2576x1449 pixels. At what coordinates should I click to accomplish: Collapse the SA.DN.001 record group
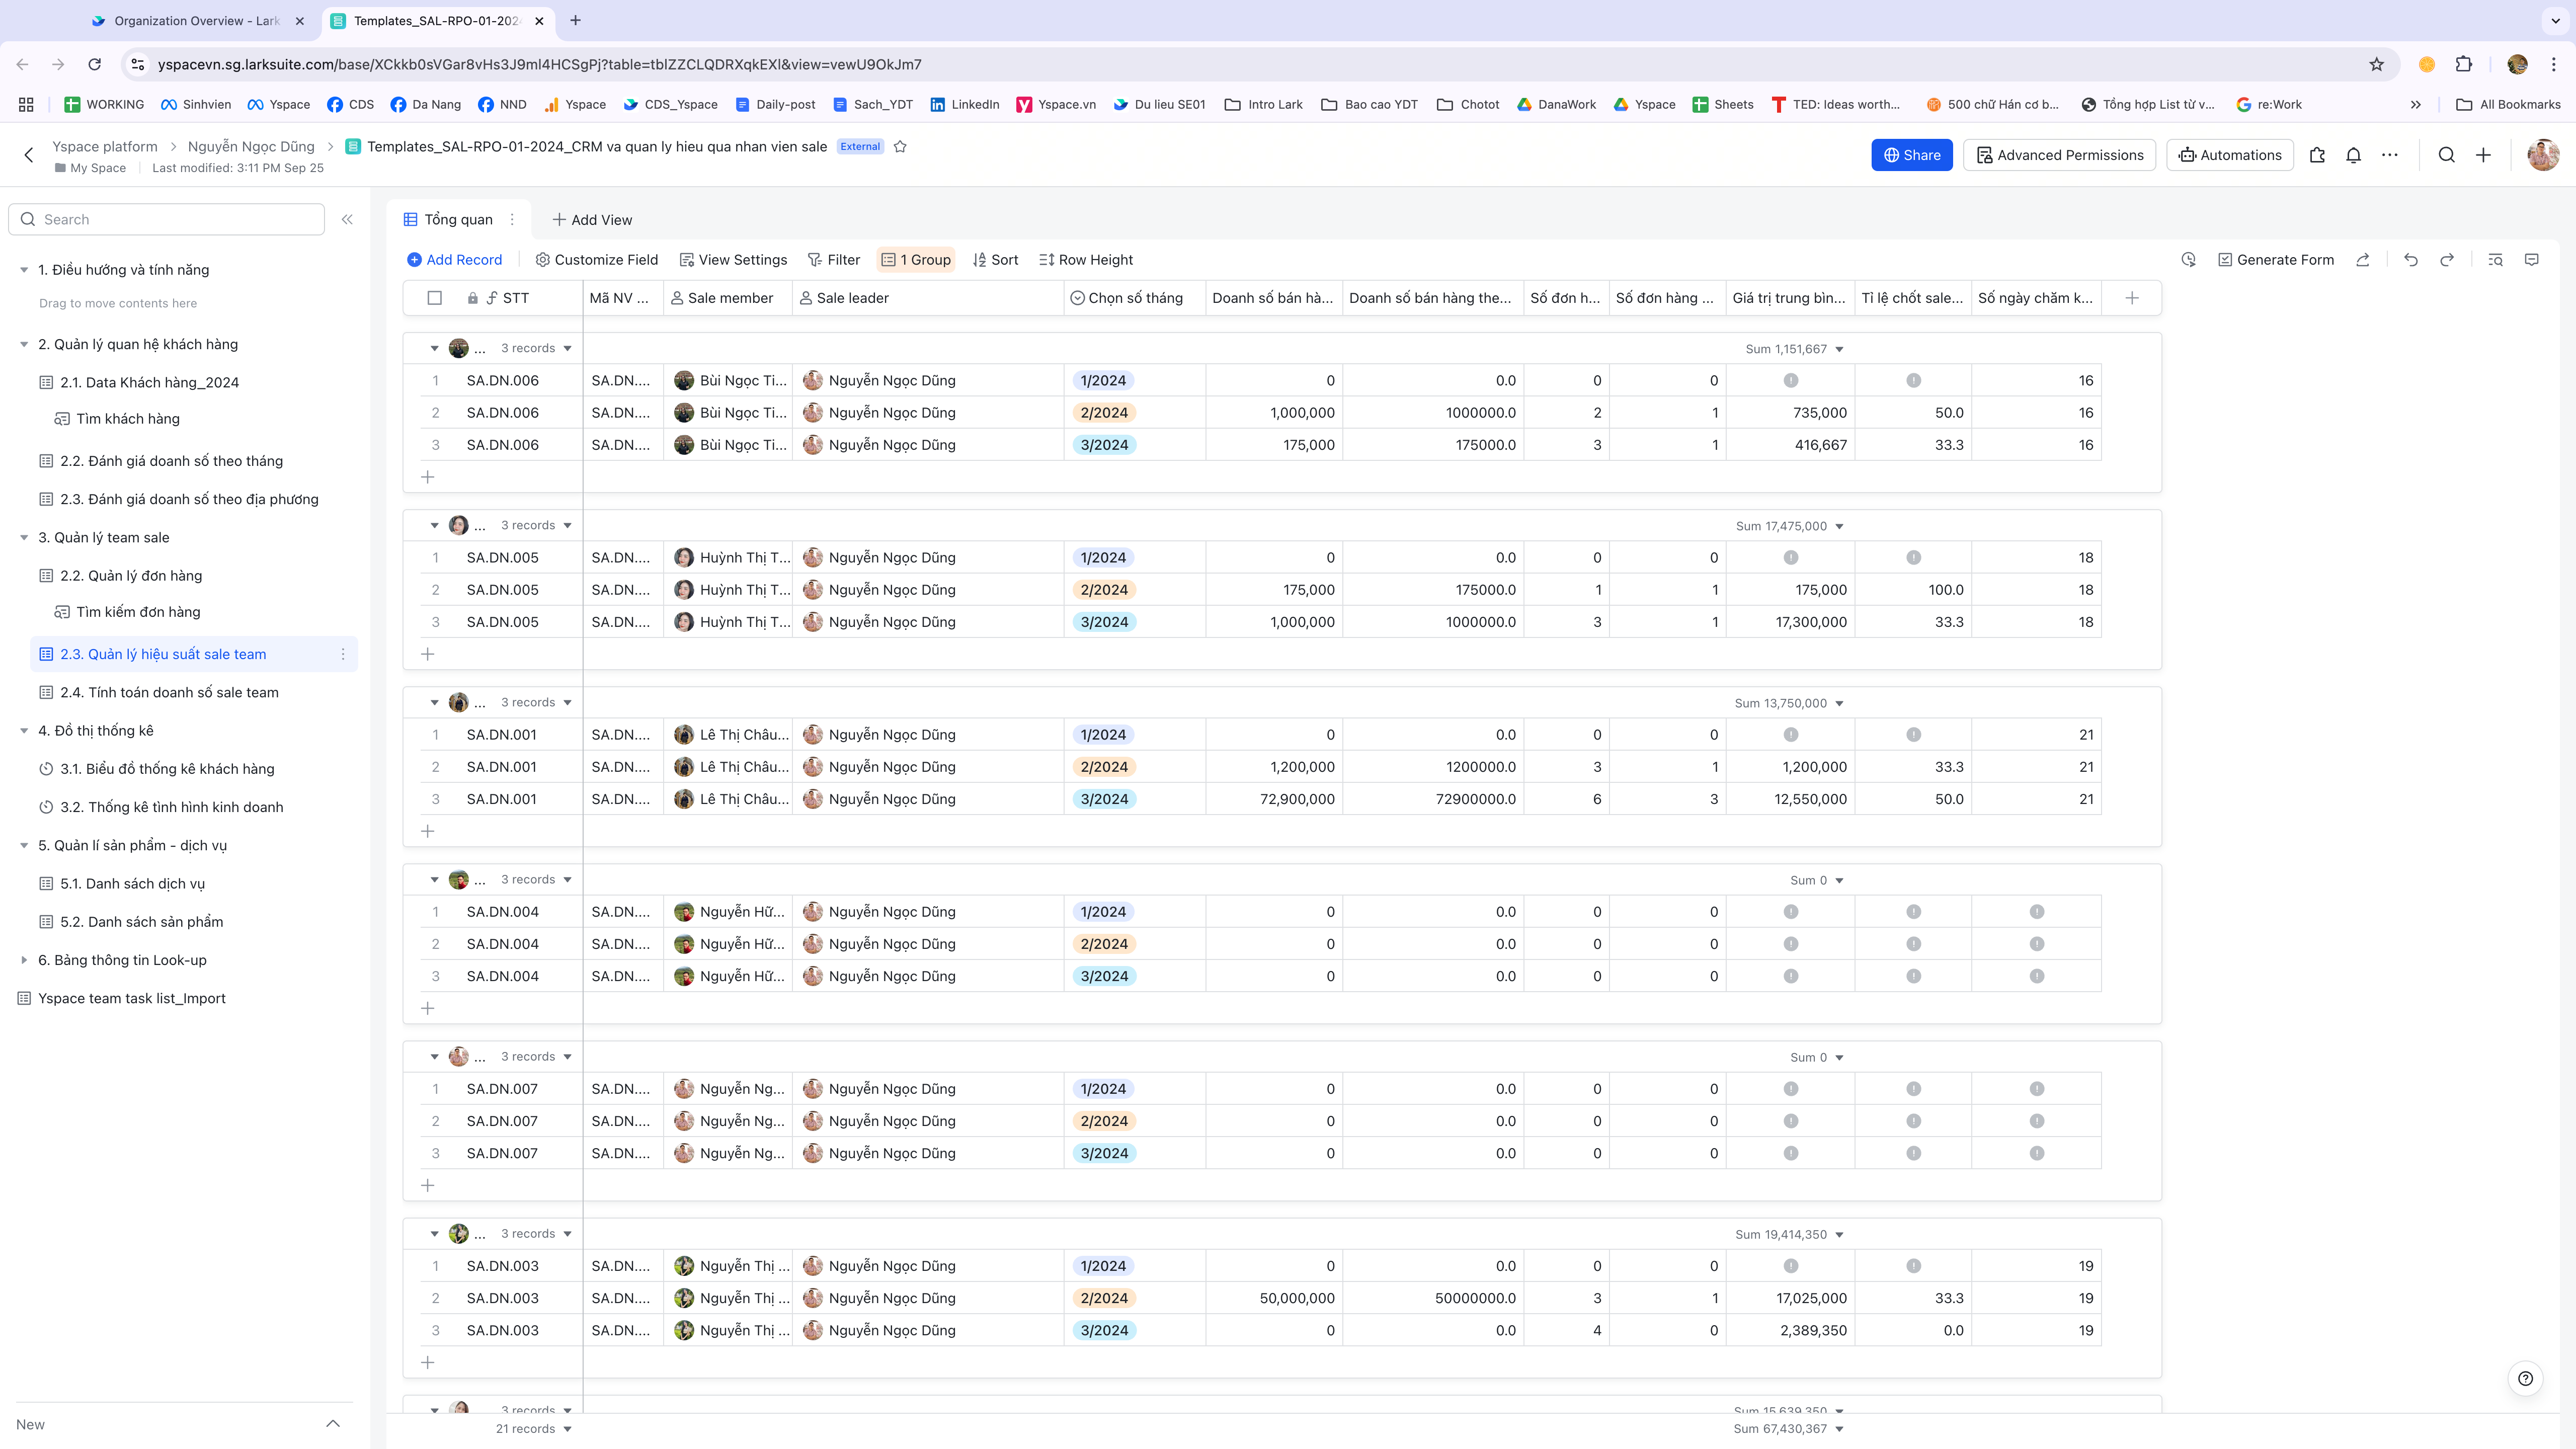[x=434, y=703]
